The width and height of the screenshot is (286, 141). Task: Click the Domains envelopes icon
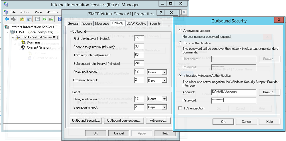click(23, 42)
